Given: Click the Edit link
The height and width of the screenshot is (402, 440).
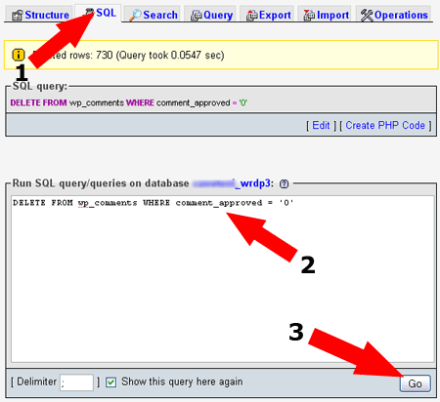Looking at the screenshot, I should [321, 125].
